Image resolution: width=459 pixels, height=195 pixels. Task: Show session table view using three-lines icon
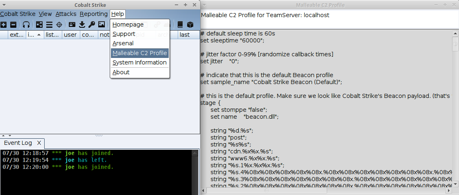tap(49, 25)
